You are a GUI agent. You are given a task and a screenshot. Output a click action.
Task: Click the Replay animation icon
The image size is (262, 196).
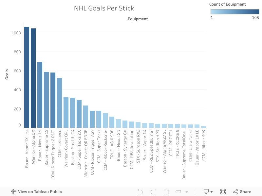click(178, 191)
